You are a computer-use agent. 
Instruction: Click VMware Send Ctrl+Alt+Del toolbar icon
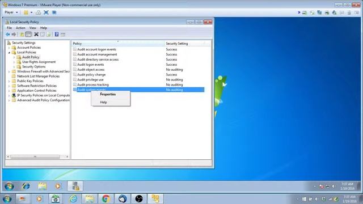click(x=39, y=12)
